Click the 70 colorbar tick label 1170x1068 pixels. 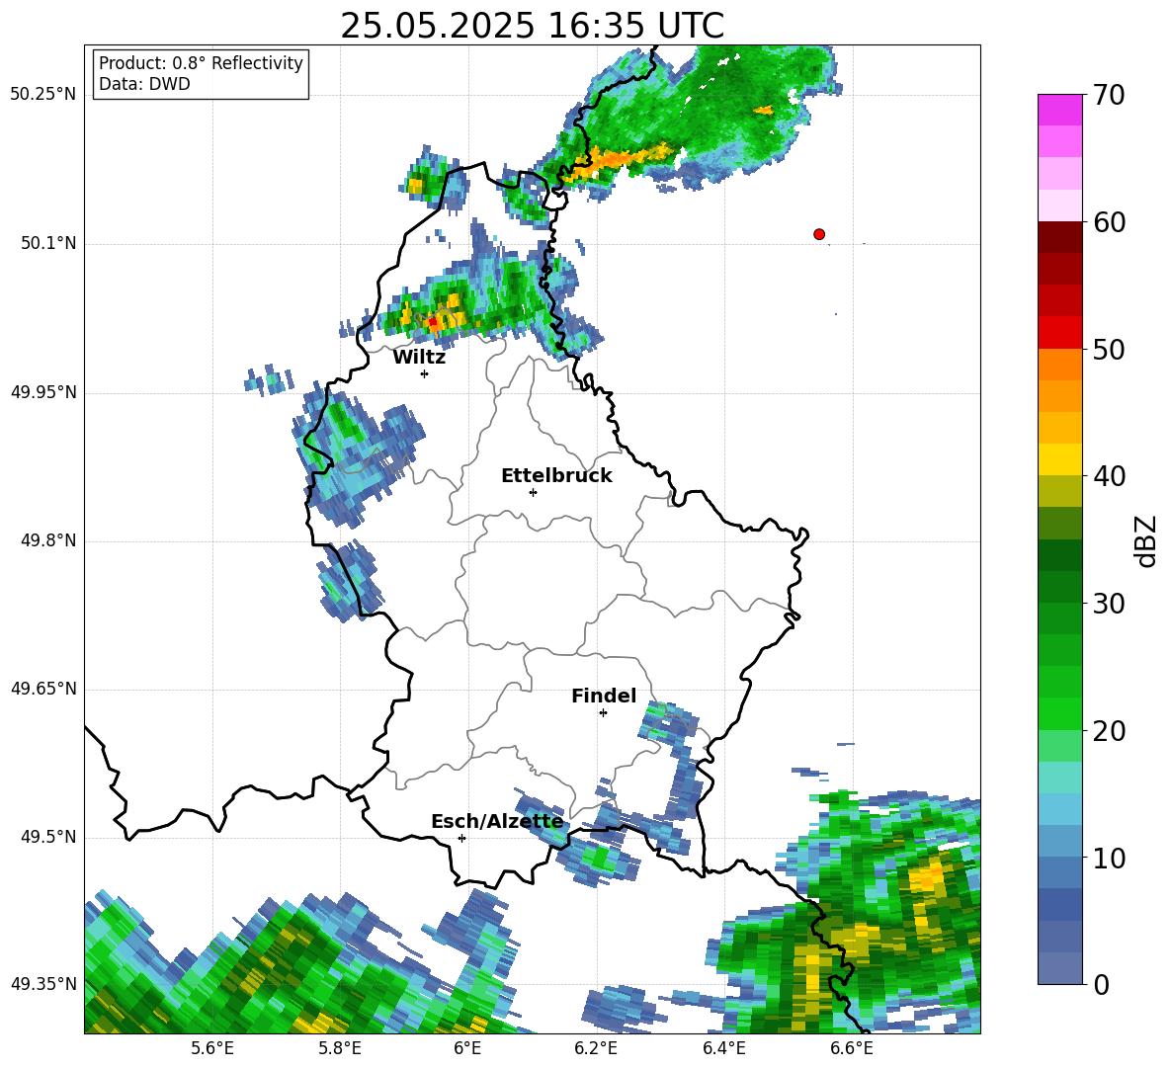[x=1109, y=96]
